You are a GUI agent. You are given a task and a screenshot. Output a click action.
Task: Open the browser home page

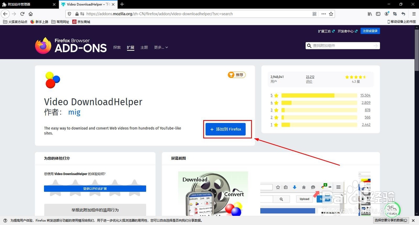[x=31, y=14]
